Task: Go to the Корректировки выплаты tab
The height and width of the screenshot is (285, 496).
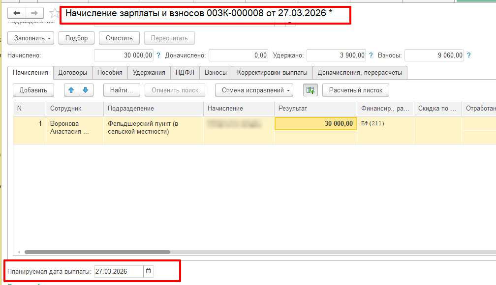Action: pos(272,73)
